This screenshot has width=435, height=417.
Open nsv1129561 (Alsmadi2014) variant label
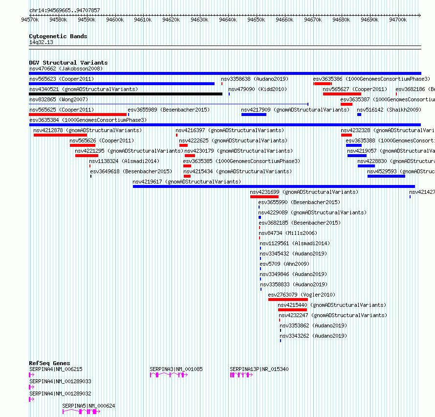[295, 243]
